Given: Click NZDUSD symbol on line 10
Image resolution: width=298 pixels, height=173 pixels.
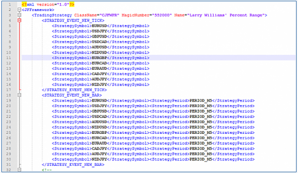Looking at the screenshot, I should tap(99, 53).
